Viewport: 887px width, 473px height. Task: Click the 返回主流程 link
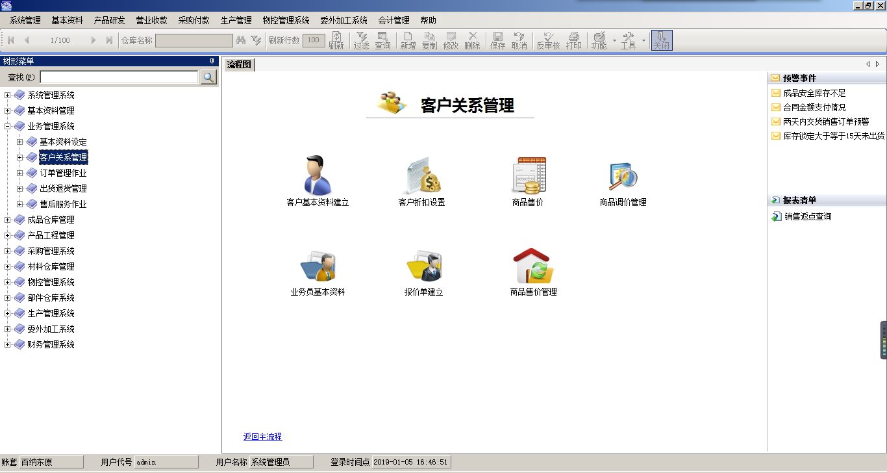pos(262,437)
